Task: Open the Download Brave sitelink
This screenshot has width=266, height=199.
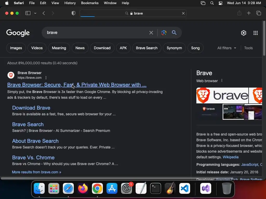Action: (31, 108)
